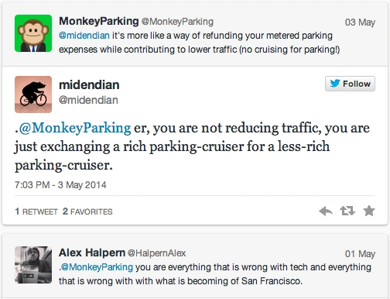
Task: Open the MonkeyParking monkey avatar
Action: point(33,33)
